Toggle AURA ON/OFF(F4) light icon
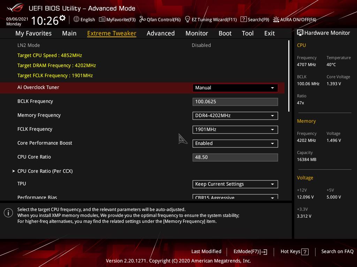Image resolution: width=357 pixels, height=267 pixels. coord(276,19)
